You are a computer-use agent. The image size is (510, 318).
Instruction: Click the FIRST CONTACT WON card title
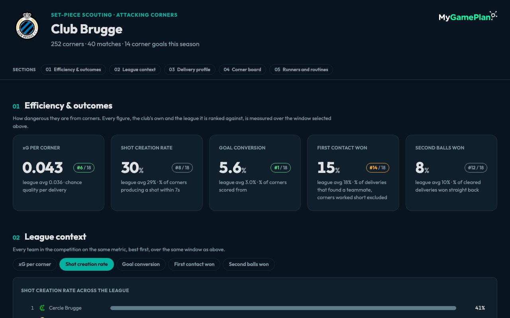342,148
